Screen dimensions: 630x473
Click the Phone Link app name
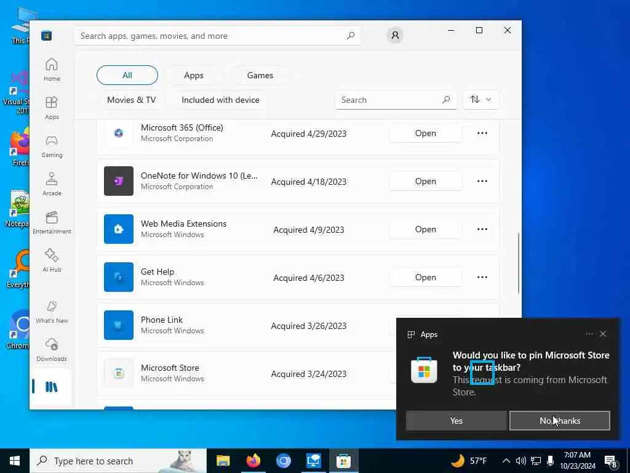tap(162, 320)
